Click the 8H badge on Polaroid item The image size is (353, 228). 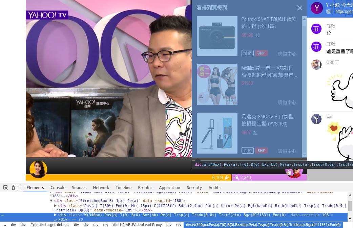(261, 53)
